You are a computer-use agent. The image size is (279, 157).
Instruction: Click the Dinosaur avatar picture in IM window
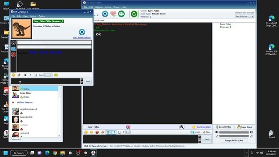21,29
